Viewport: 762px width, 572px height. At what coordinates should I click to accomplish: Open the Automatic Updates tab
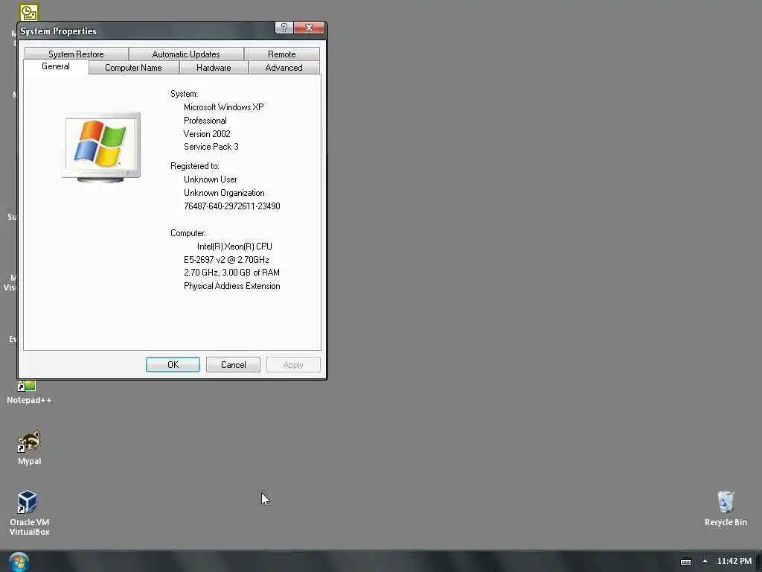click(186, 54)
